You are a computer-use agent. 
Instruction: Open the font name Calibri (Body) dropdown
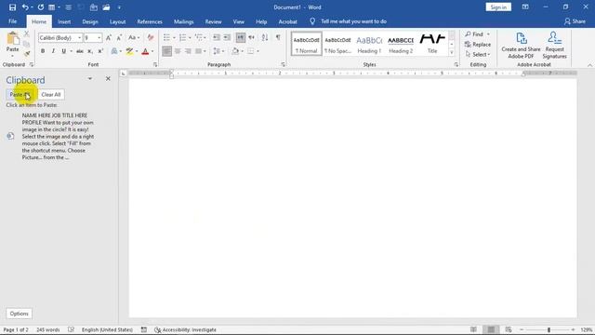point(79,37)
